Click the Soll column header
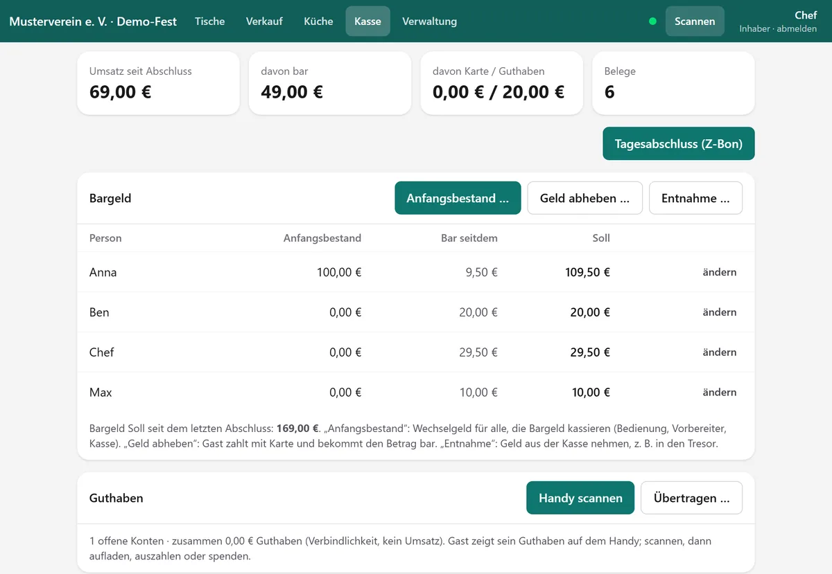 pos(601,238)
